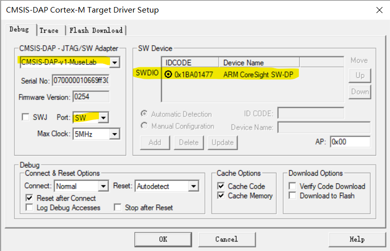Open the Connect Normal dropdown
This screenshot has height=251, width=390.
[x=103, y=186]
